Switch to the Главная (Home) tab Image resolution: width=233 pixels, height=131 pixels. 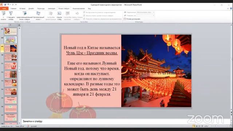pos(13,8)
